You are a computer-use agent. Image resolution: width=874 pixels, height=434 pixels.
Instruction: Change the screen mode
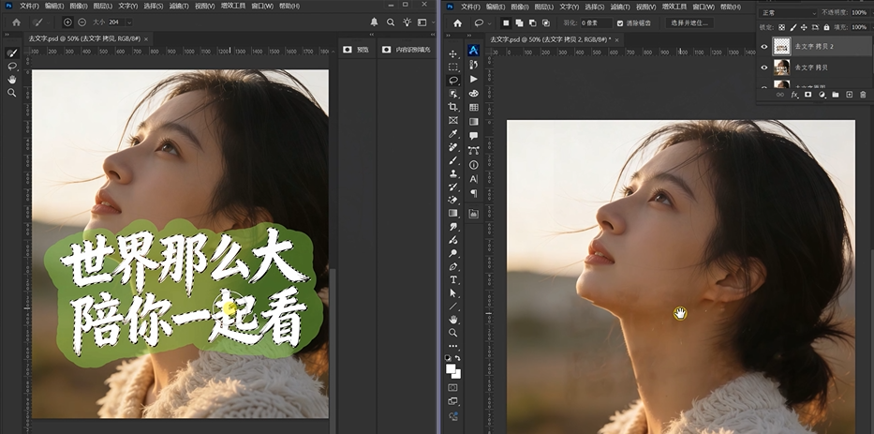pos(453,401)
